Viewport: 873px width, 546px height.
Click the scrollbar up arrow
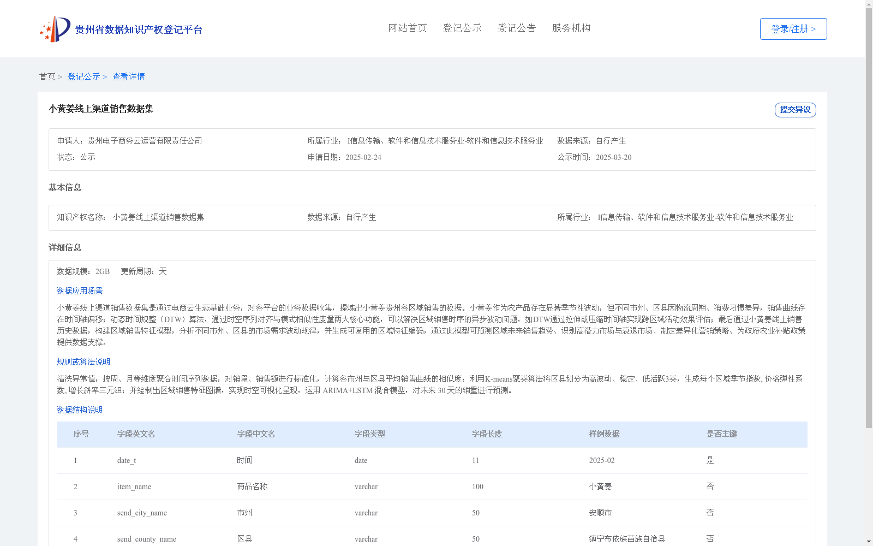click(869, 4)
